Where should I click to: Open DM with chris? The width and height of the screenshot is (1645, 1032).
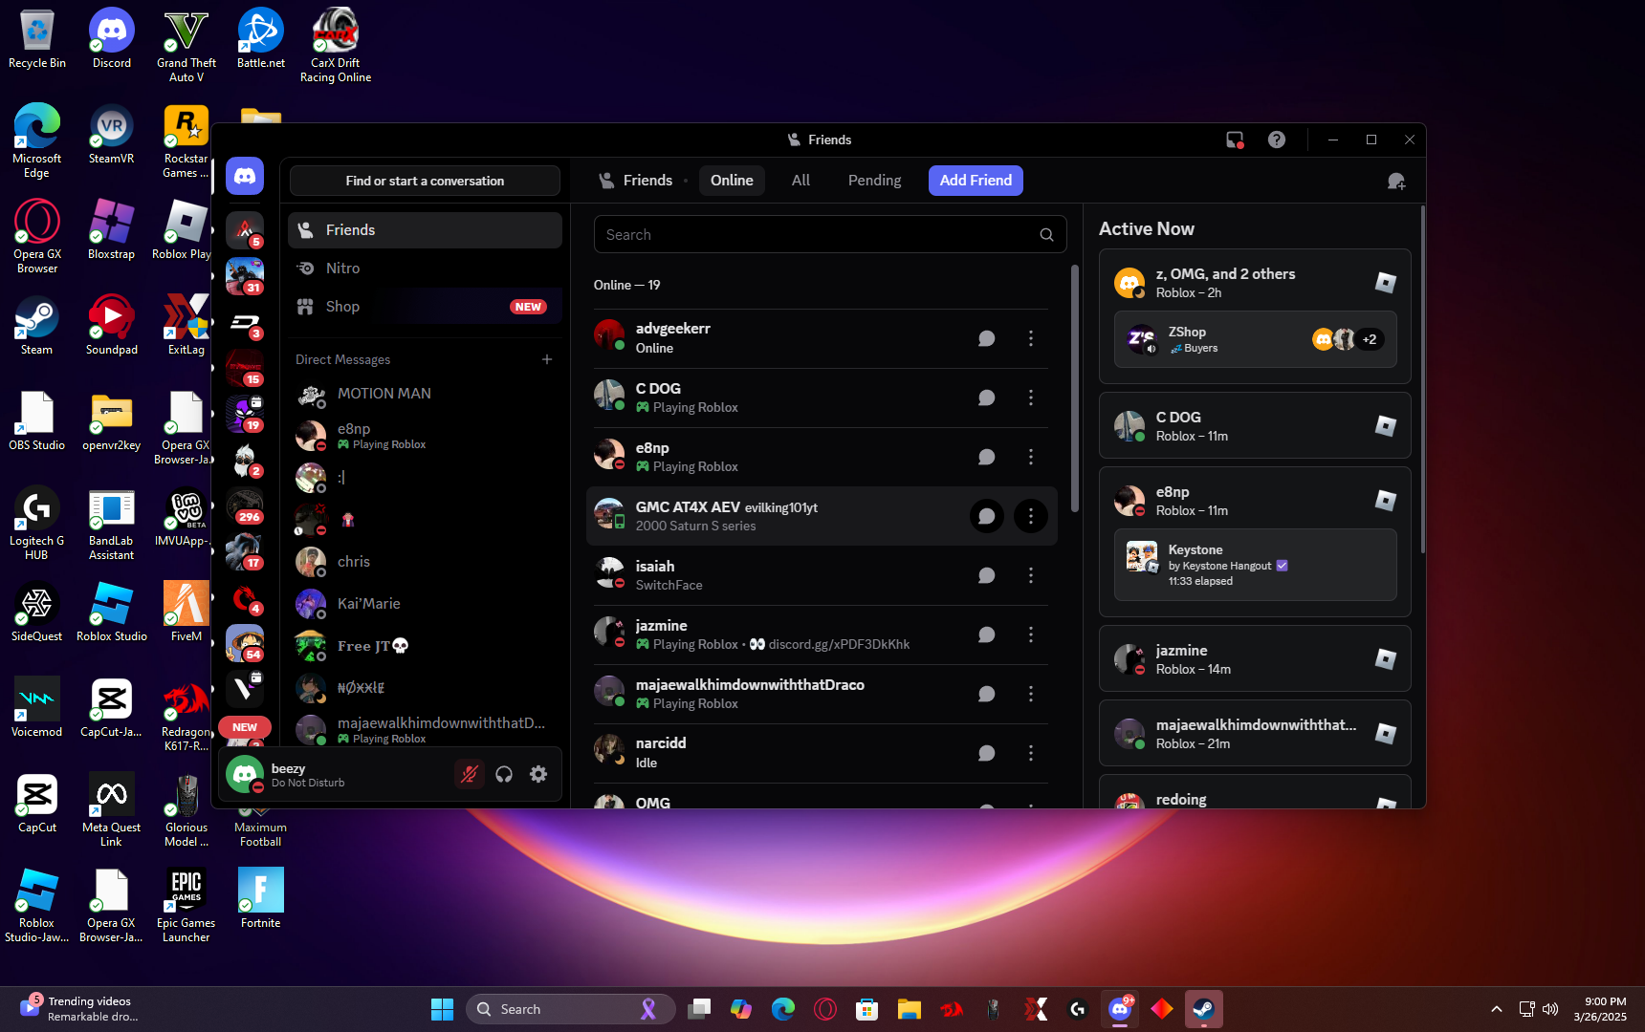click(425, 562)
